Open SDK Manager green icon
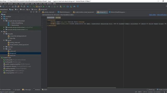 [64, 6]
